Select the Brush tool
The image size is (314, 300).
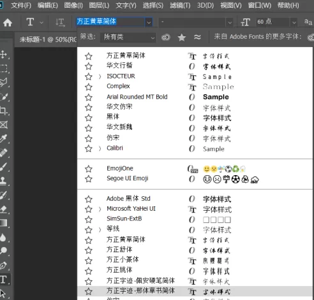tap(4, 167)
